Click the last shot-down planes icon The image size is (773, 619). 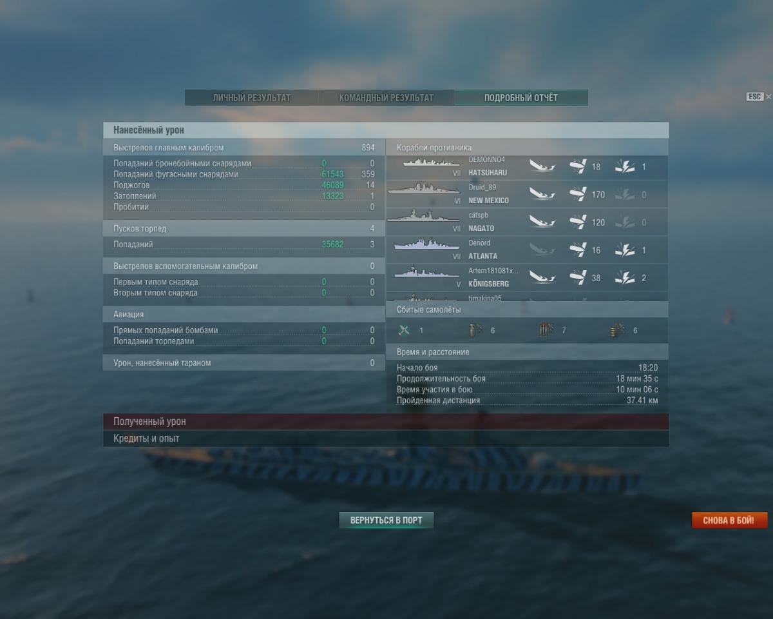617,330
